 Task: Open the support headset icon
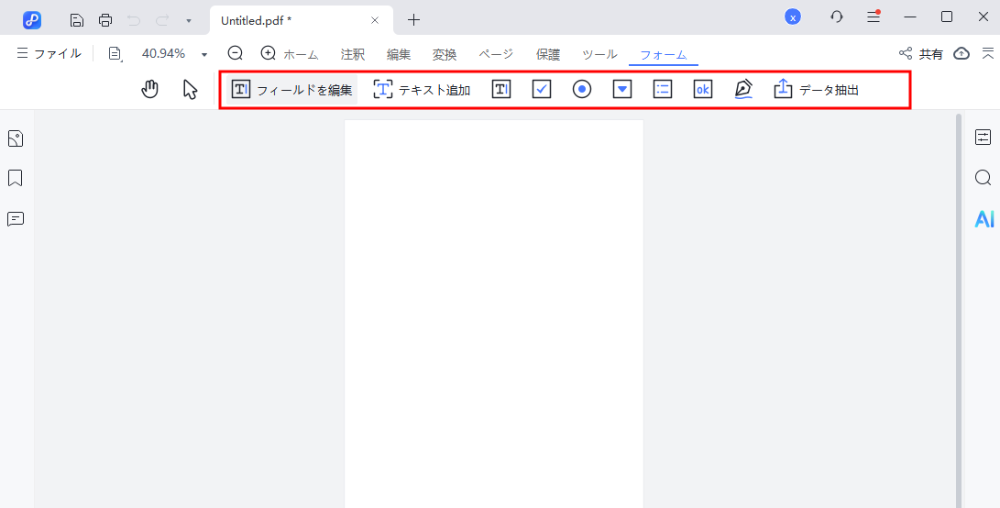pos(837,17)
